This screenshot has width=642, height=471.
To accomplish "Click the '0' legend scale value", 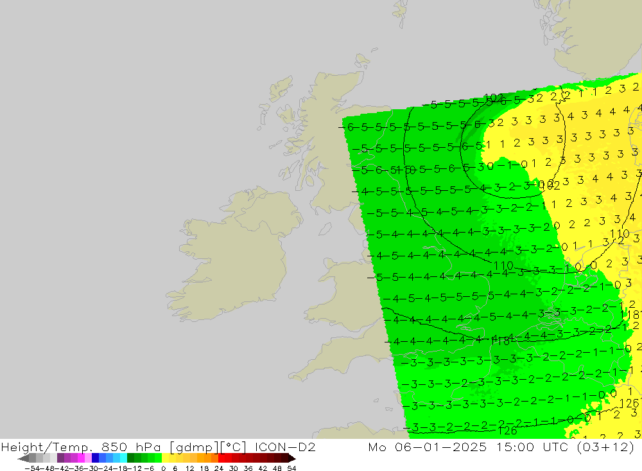I will point(163,468).
